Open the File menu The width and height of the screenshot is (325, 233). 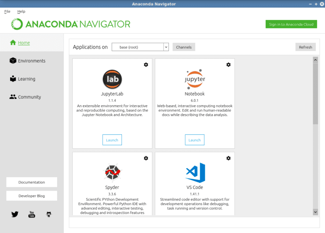[7, 11]
